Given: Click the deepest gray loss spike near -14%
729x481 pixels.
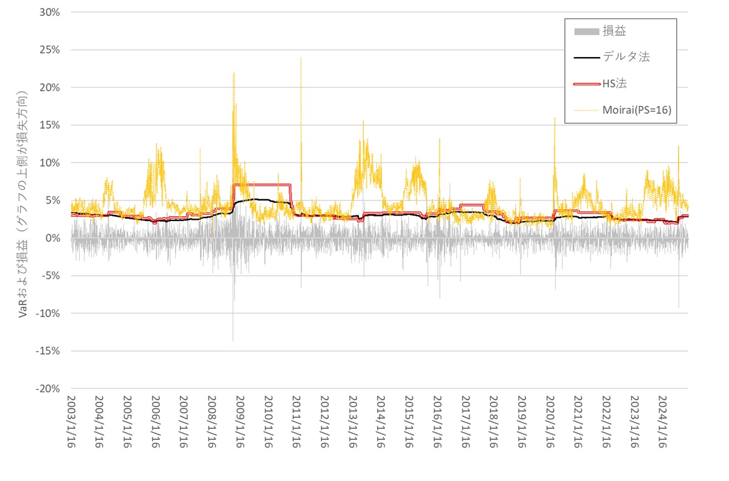Looking at the screenshot, I should [x=233, y=339].
